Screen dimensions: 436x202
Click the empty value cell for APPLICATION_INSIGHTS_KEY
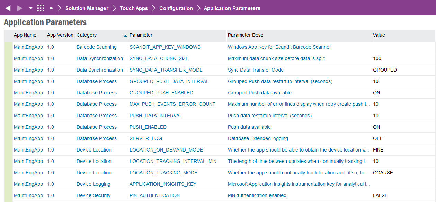pos(402,184)
